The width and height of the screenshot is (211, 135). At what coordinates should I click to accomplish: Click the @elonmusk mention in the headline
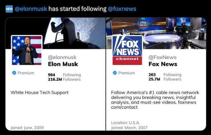click(x=31, y=9)
